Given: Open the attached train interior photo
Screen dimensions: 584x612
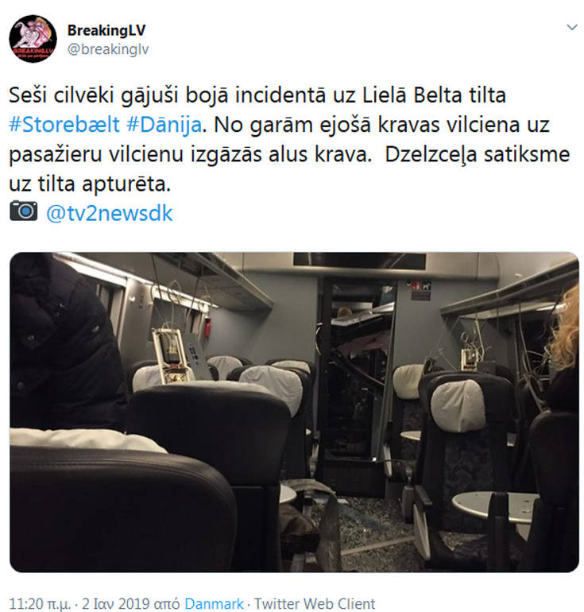Looking at the screenshot, I should pyautogui.click(x=294, y=413).
